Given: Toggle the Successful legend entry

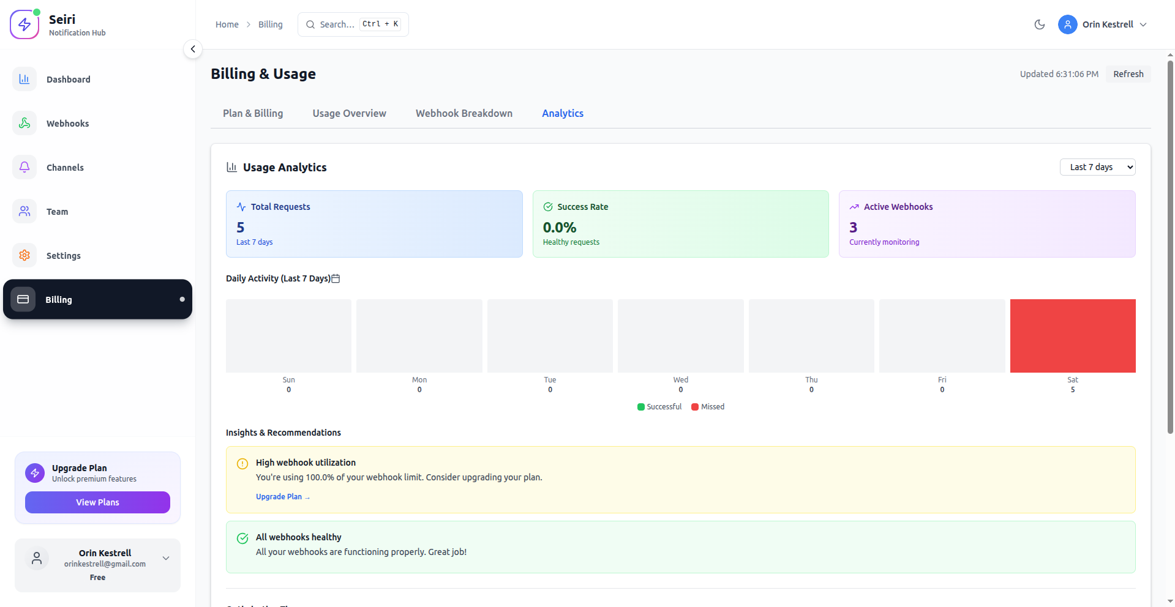Looking at the screenshot, I should pyautogui.click(x=659, y=406).
